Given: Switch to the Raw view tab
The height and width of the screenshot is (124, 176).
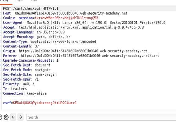Looking at the screenshot, I should point(20,0).
